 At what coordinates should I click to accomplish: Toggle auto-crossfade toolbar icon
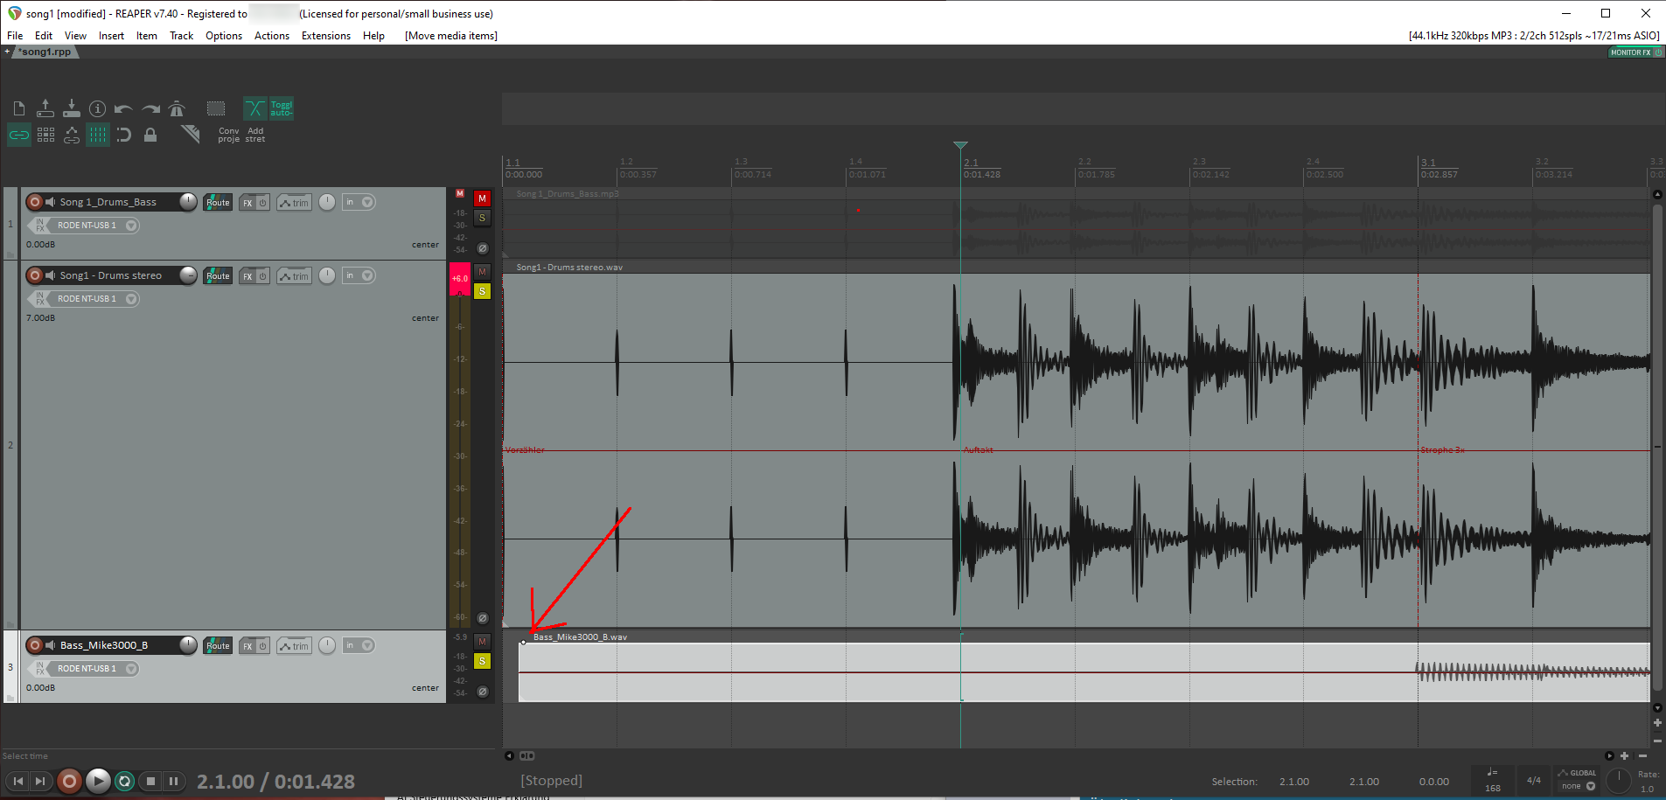[x=254, y=108]
